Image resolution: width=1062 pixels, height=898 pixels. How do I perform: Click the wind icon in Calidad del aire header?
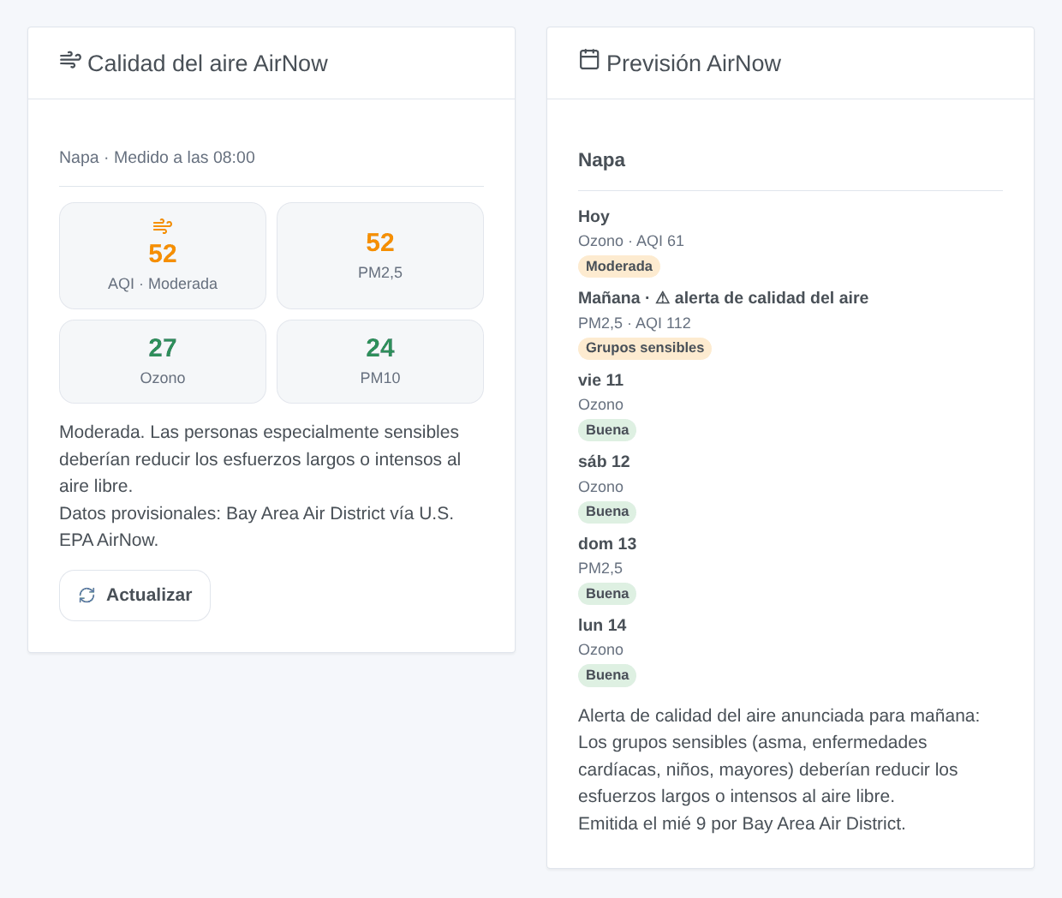pos(70,60)
